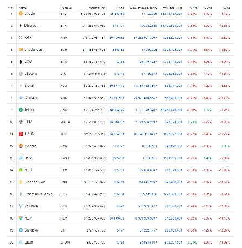Click the NEO green icon
Screen dimensions: 242x248
(x=21, y=170)
